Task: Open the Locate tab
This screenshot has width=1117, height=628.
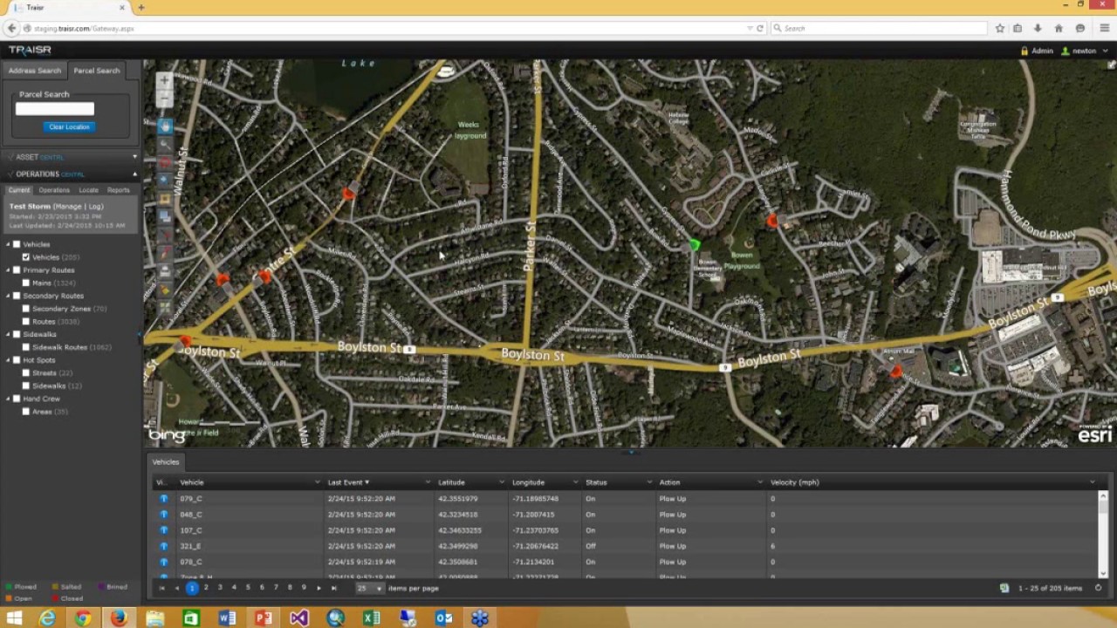Action: [x=89, y=190]
